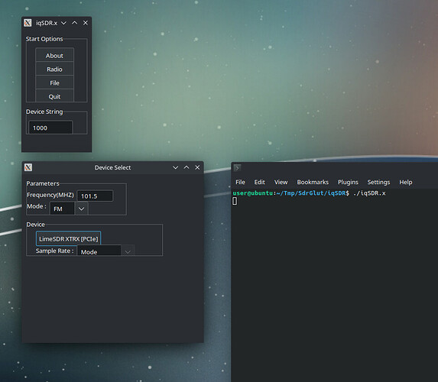Click the X11 icon in iqSDR.x titlebar

pyautogui.click(x=28, y=23)
